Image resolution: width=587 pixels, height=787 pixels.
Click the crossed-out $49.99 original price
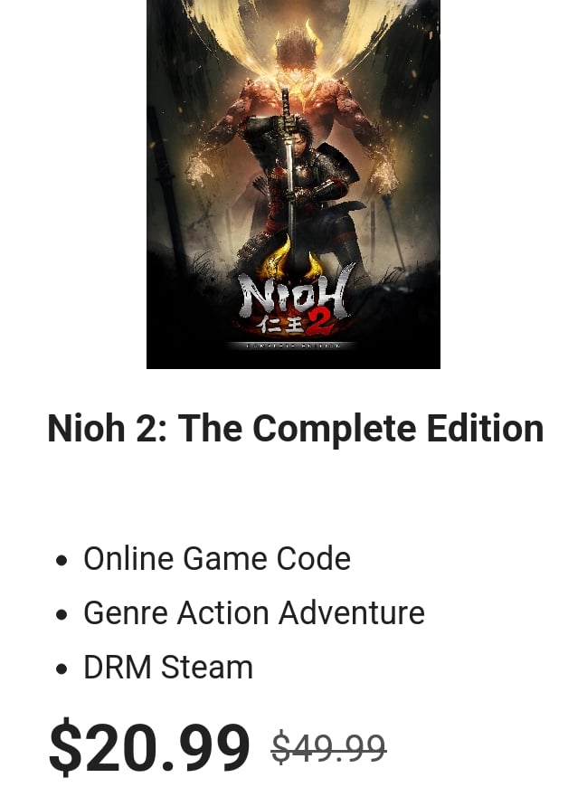pyautogui.click(x=329, y=748)
